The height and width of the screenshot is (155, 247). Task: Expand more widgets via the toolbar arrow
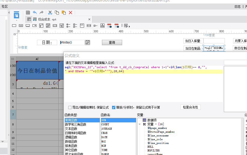129,27
